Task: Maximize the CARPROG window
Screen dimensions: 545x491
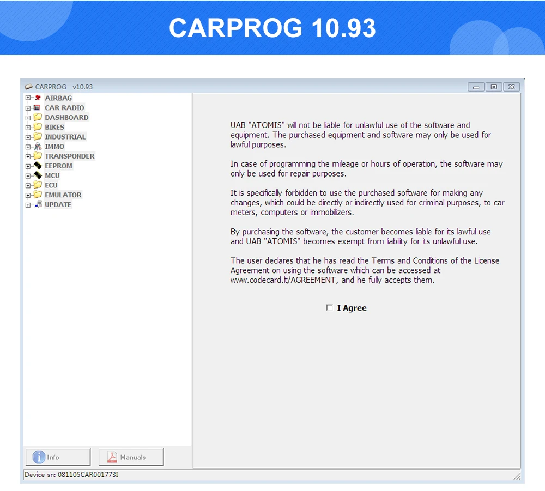Action: pos(494,87)
